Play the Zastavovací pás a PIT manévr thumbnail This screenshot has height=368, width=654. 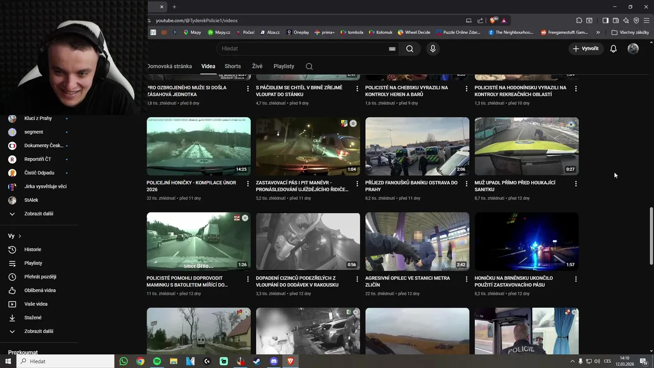[308, 147]
